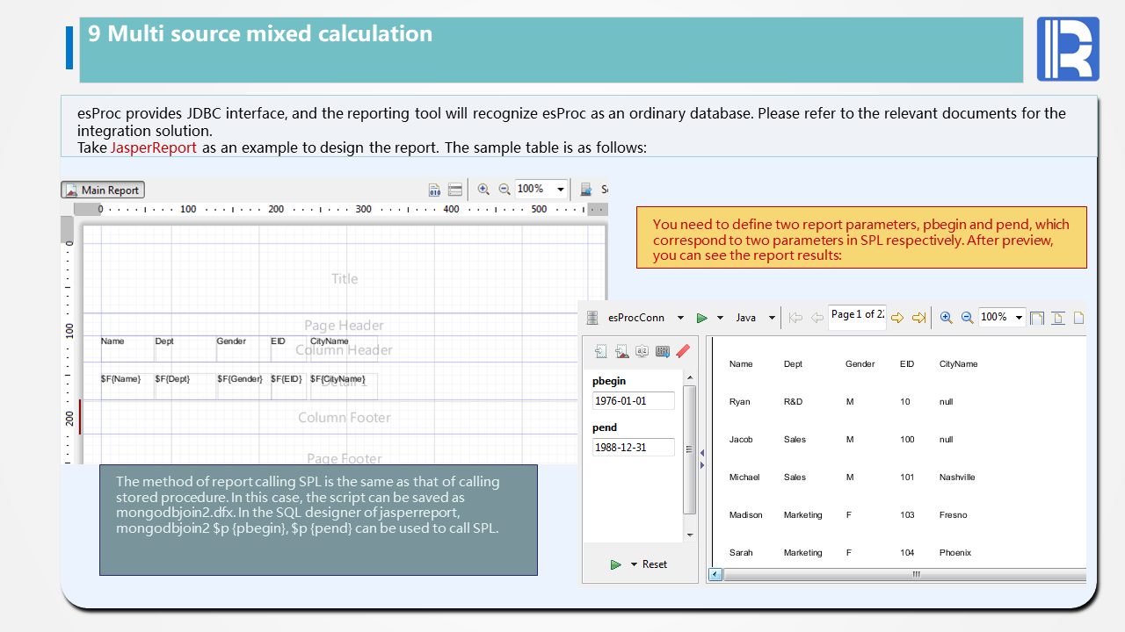Click the esProc logo in top right
Image resolution: width=1125 pixels, height=632 pixels.
point(1068,49)
